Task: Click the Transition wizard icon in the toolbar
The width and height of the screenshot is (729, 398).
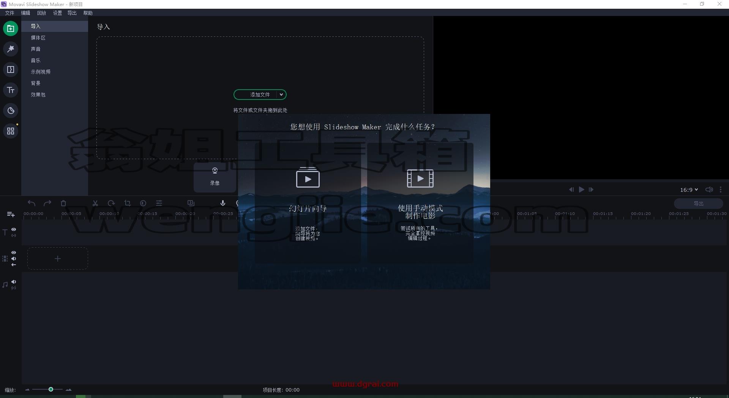Action: [x=191, y=203]
